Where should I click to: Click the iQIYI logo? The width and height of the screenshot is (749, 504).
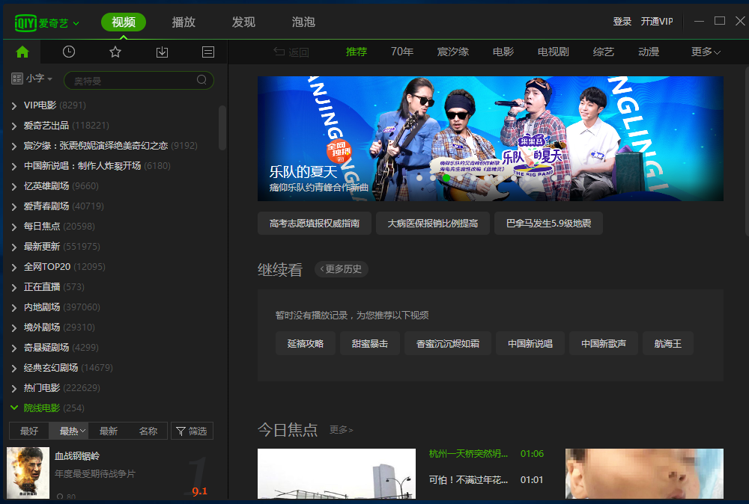click(x=46, y=22)
